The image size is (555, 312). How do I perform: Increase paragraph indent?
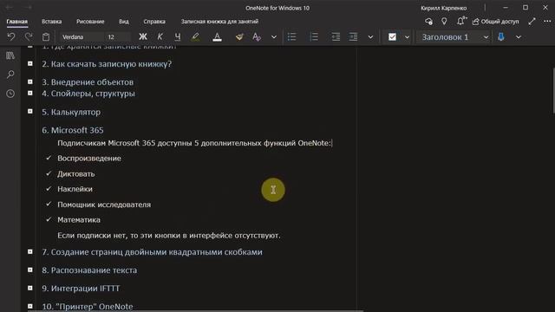(353, 36)
